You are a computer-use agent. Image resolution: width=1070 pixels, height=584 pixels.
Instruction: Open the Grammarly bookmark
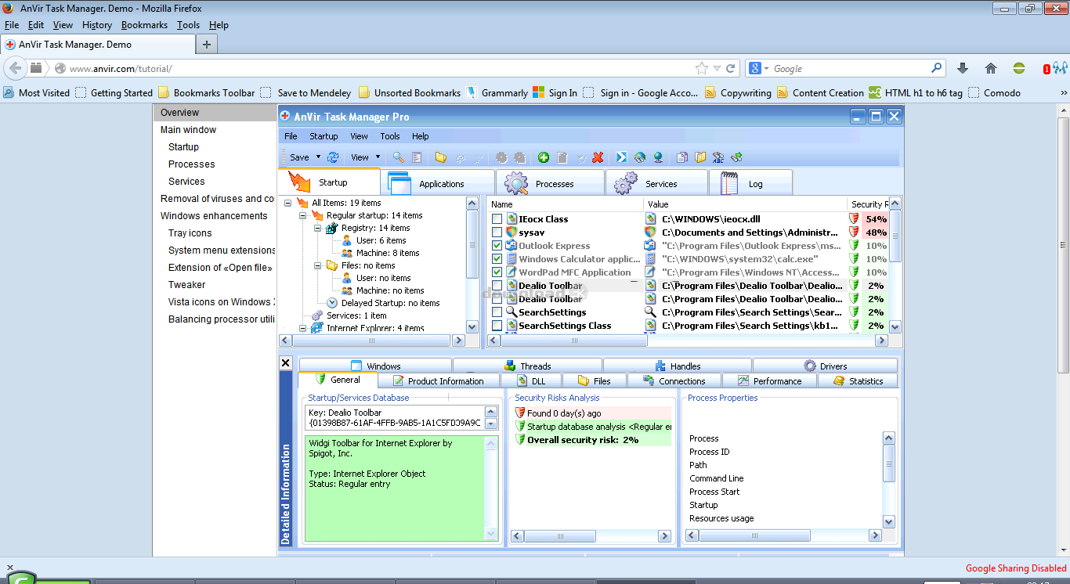click(497, 92)
